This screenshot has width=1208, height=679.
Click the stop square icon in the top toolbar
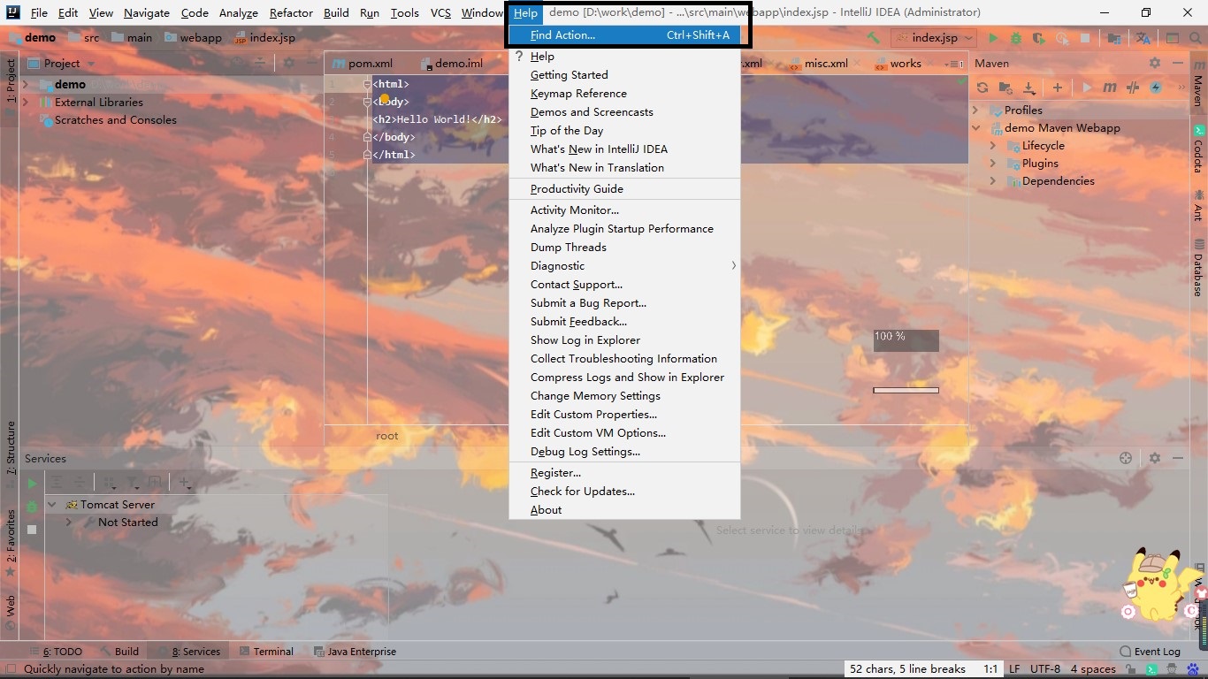pyautogui.click(x=1085, y=38)
